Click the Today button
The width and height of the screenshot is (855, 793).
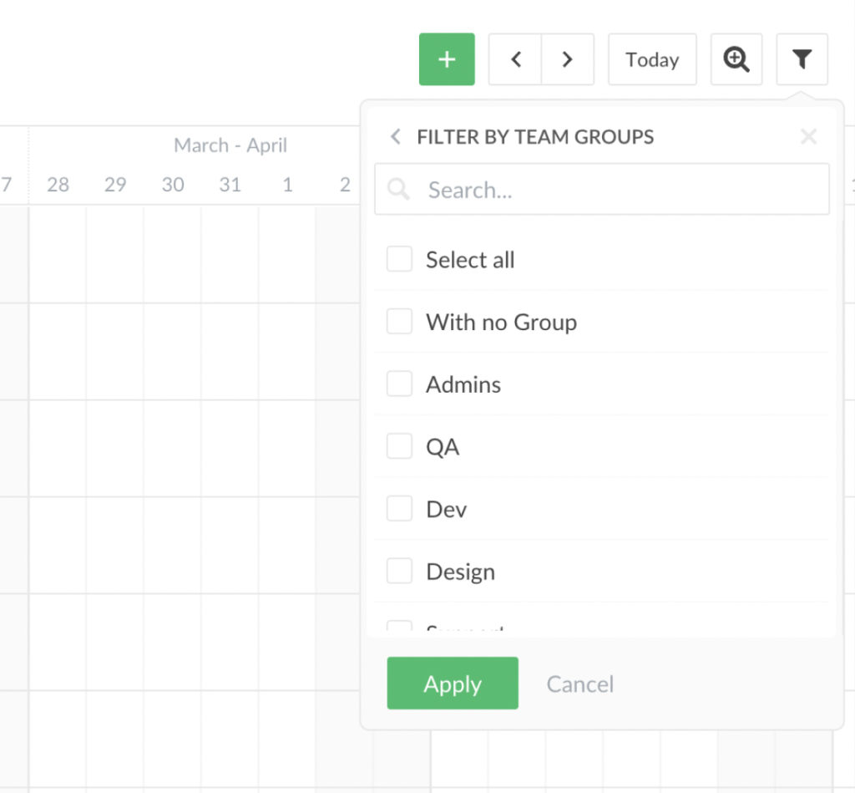652,58
